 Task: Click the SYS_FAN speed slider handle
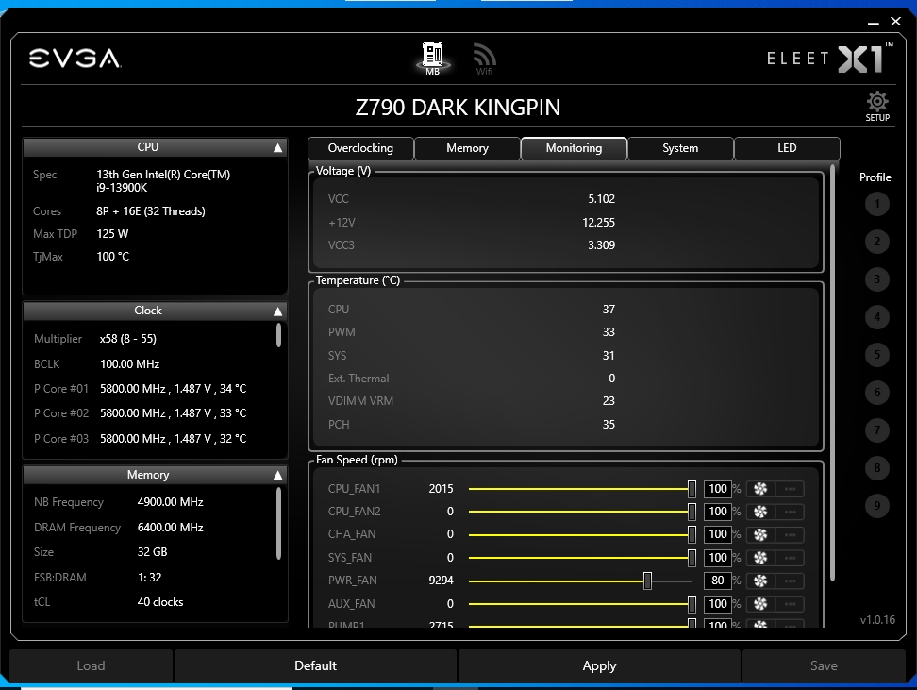pos(692,558)
